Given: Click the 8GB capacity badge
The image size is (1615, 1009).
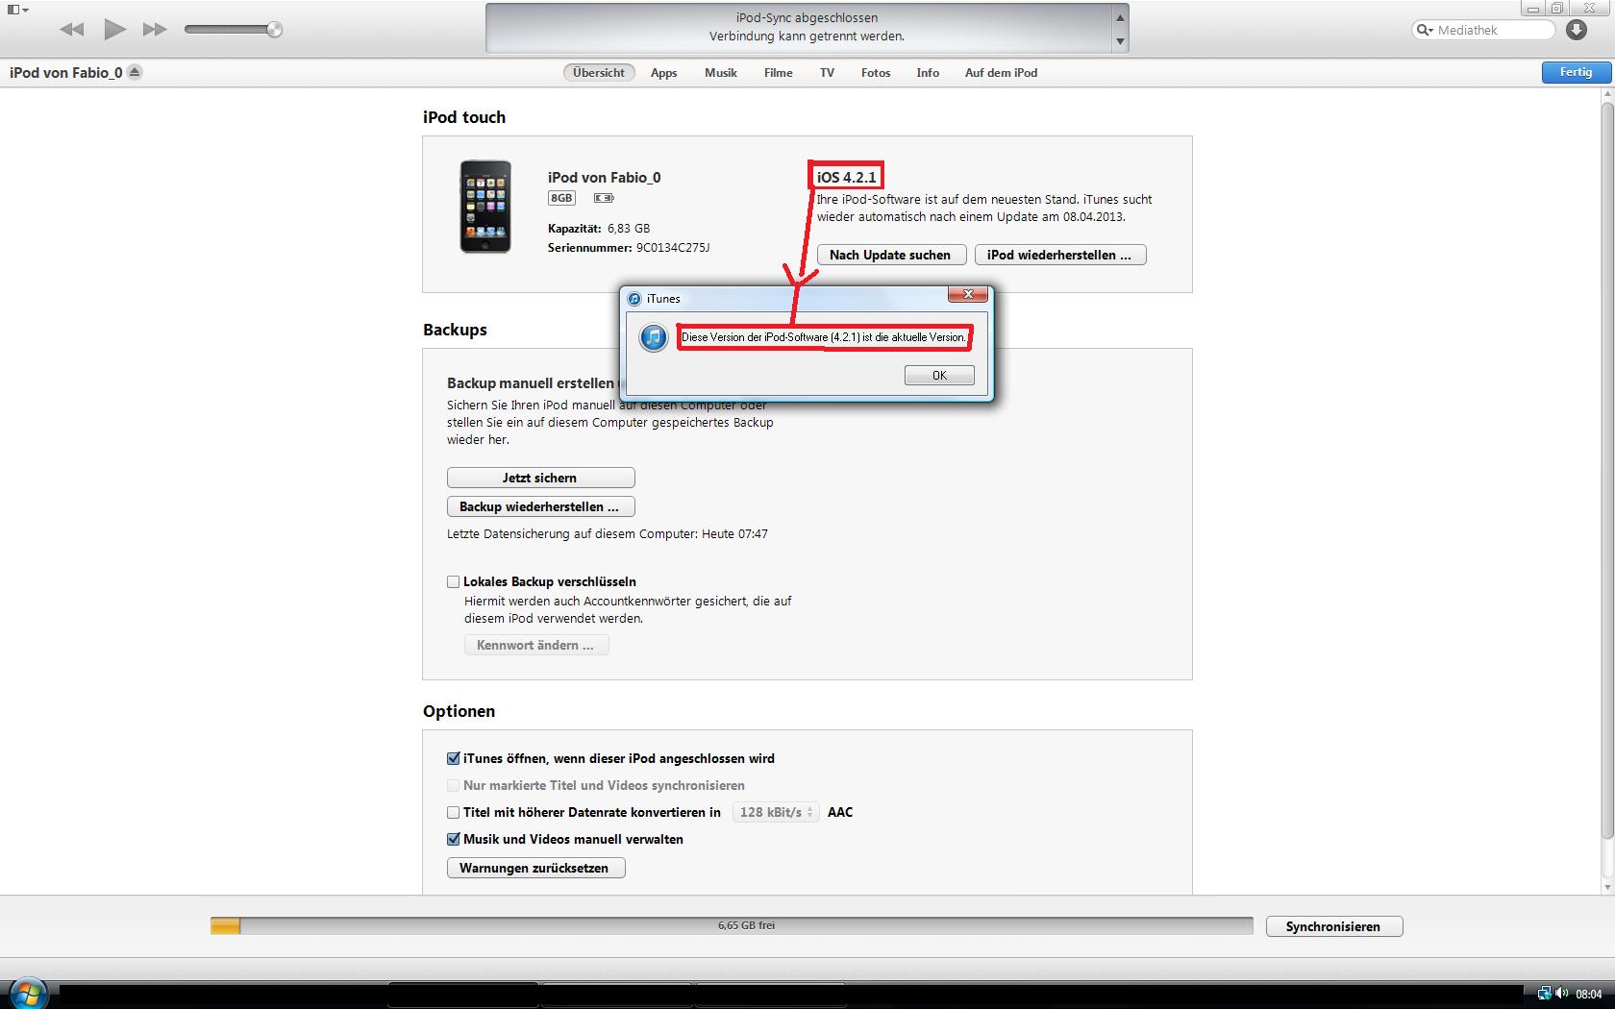Looking at the screenshot, I should click(x=561, y=198).
